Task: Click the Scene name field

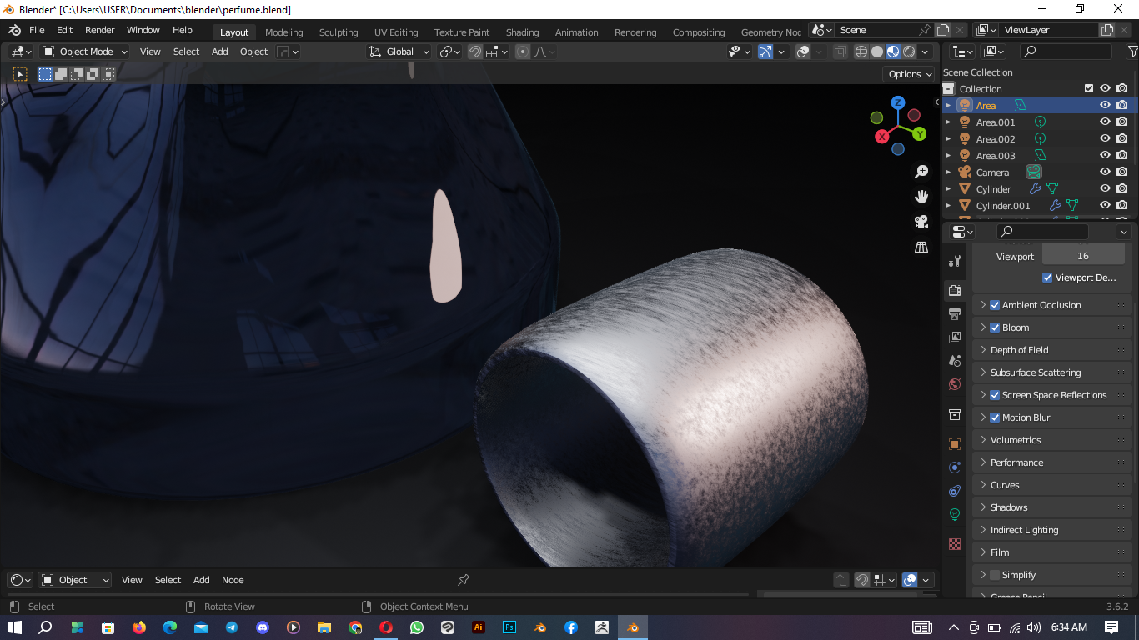Action: tap(876, 30)
